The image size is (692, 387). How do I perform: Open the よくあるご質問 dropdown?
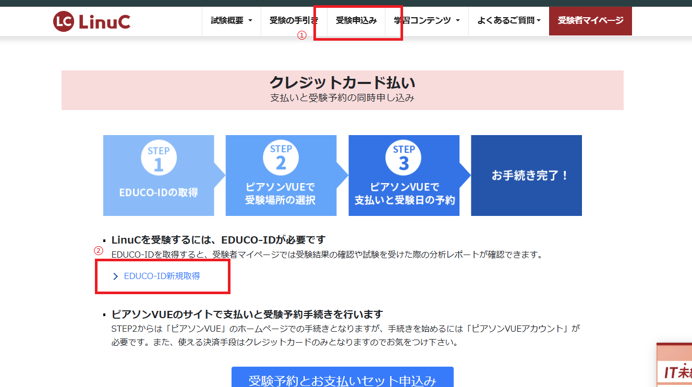click(x=508, y=21)
